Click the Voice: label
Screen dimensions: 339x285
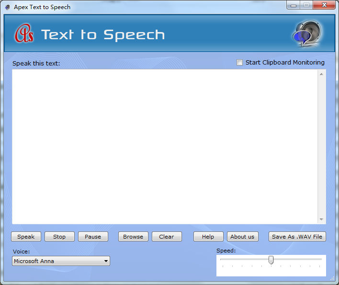coord(21,252)
